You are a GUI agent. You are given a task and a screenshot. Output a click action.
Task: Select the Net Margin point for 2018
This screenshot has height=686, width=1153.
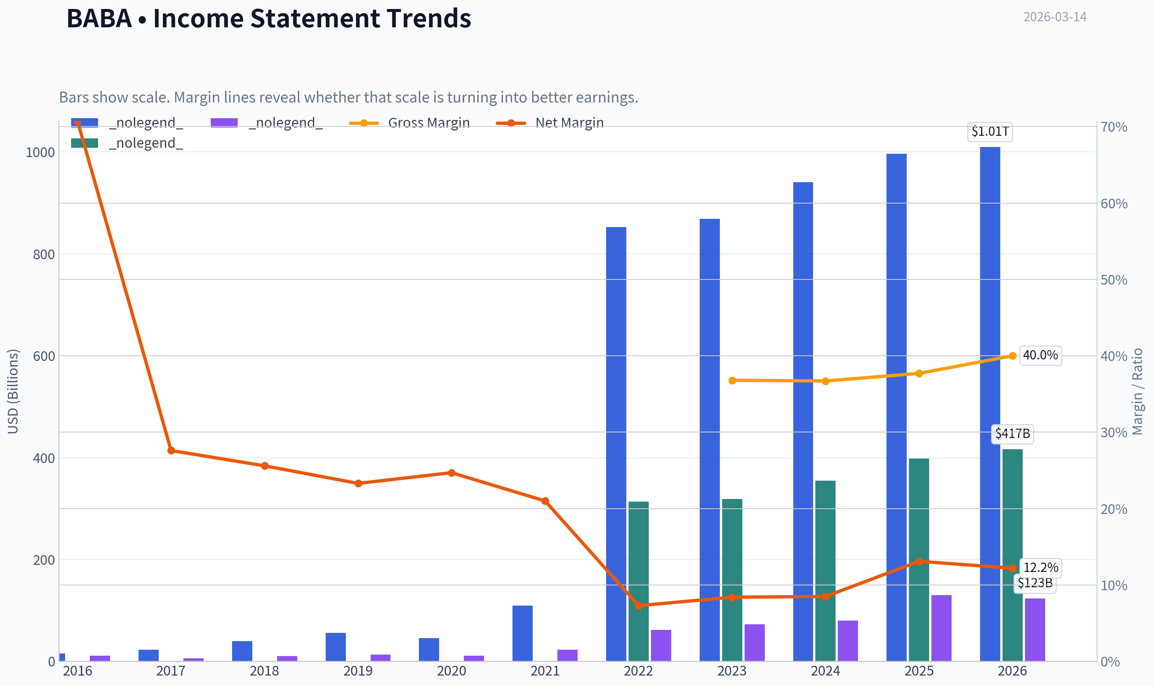click(x=265, y=466)
